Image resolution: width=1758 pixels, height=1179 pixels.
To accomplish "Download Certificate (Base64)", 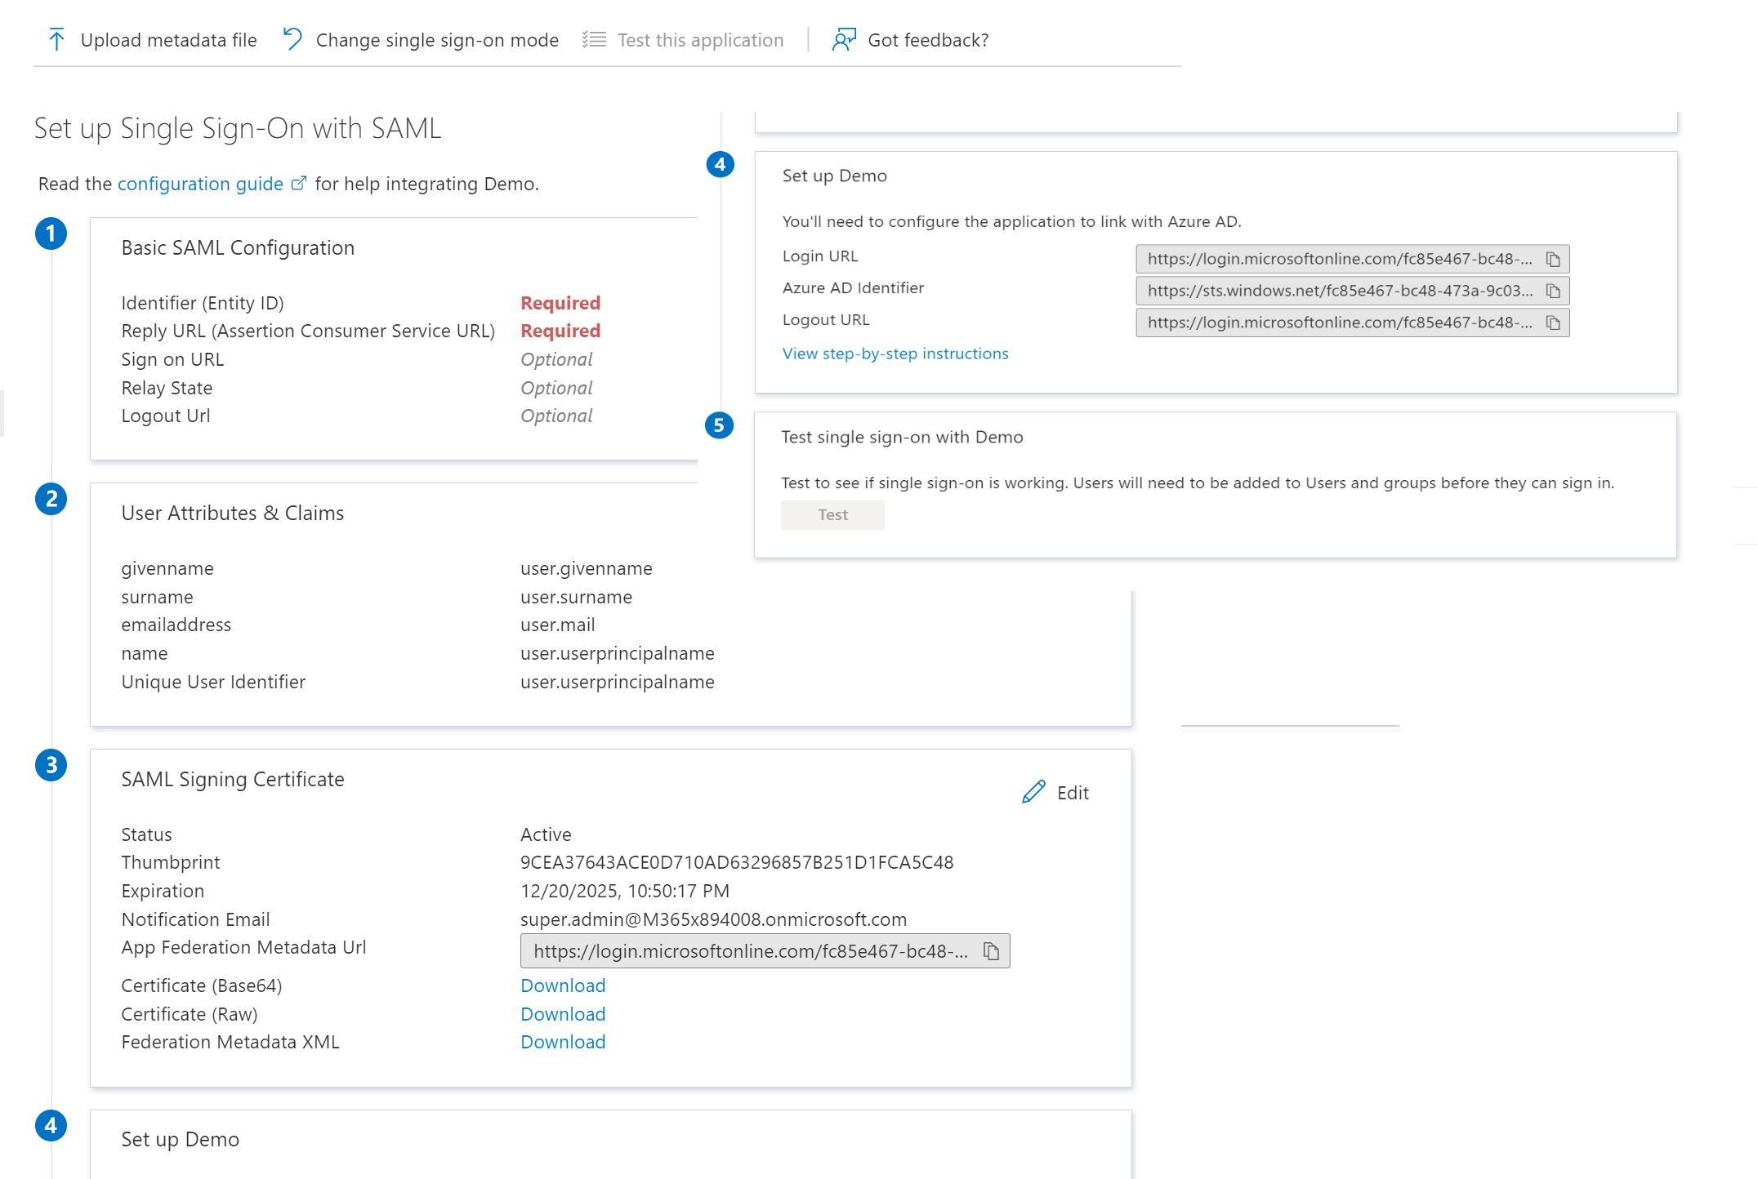I will (563, 985).
